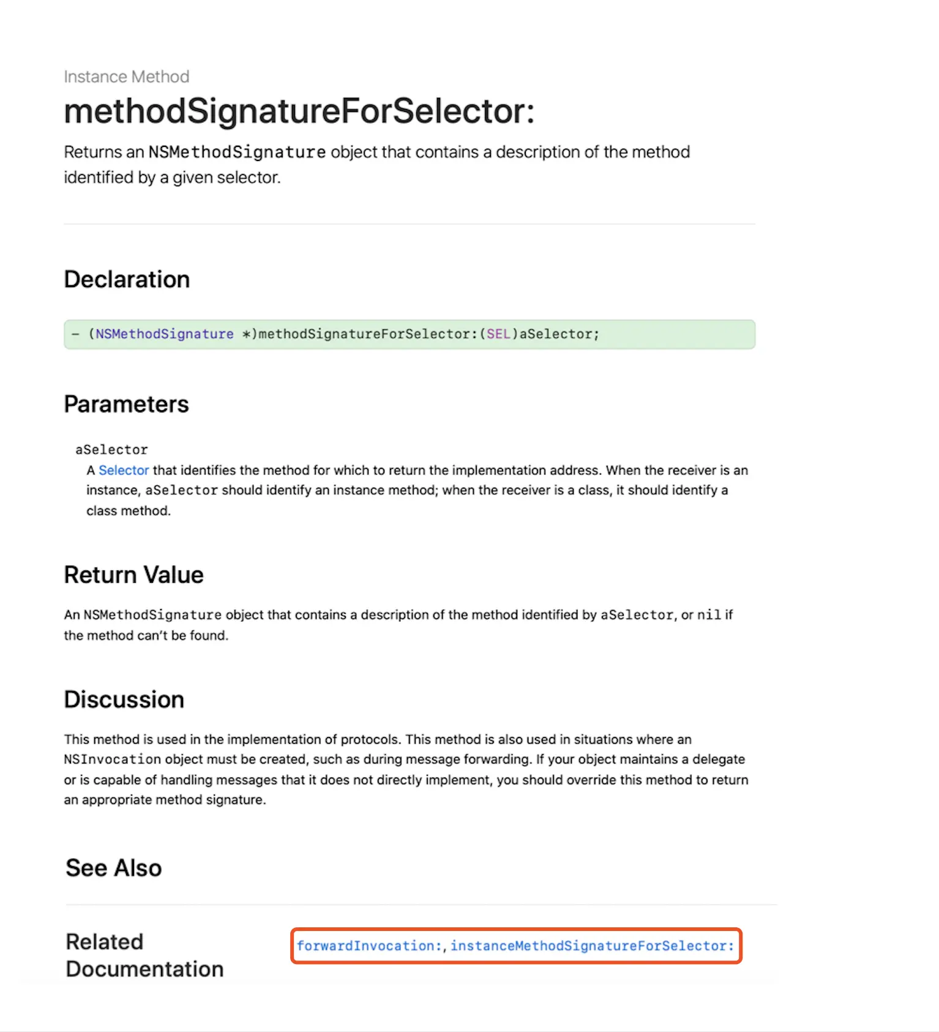Viewport: 939px width, 1032px height.
Task: Open the instanceMethodSignatureForSelector: related link
Action: pos(592,946)
